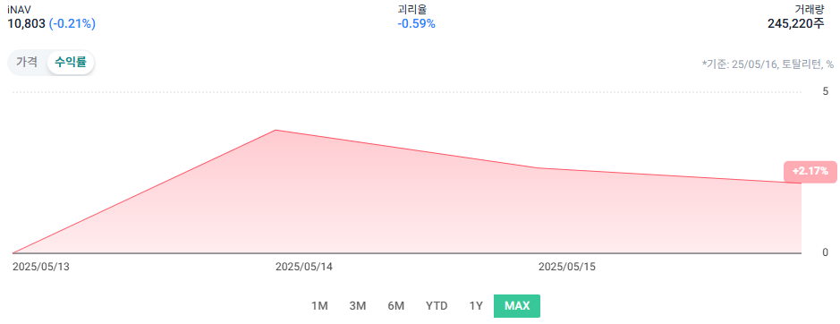Click the 2025/05/13 axis date label
Screen dimensions: 840x324
41,267
